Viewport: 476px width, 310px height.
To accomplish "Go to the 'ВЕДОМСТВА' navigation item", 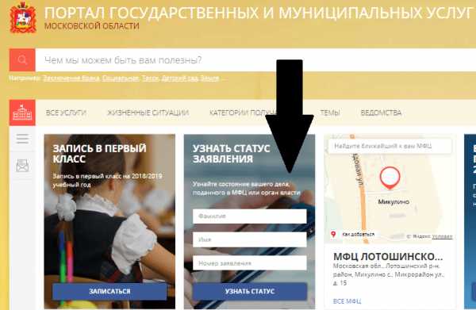I will pyautogui.click(x=381, y=113).
